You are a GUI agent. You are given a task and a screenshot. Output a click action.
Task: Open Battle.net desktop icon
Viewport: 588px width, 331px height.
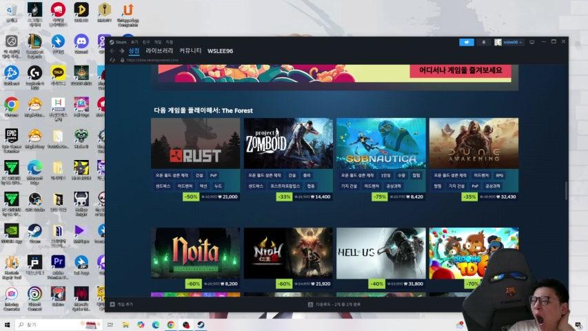(12, 75)
